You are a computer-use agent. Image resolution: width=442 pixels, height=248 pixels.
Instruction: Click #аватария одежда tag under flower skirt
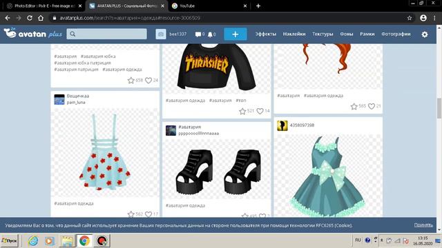click(74, 203)
